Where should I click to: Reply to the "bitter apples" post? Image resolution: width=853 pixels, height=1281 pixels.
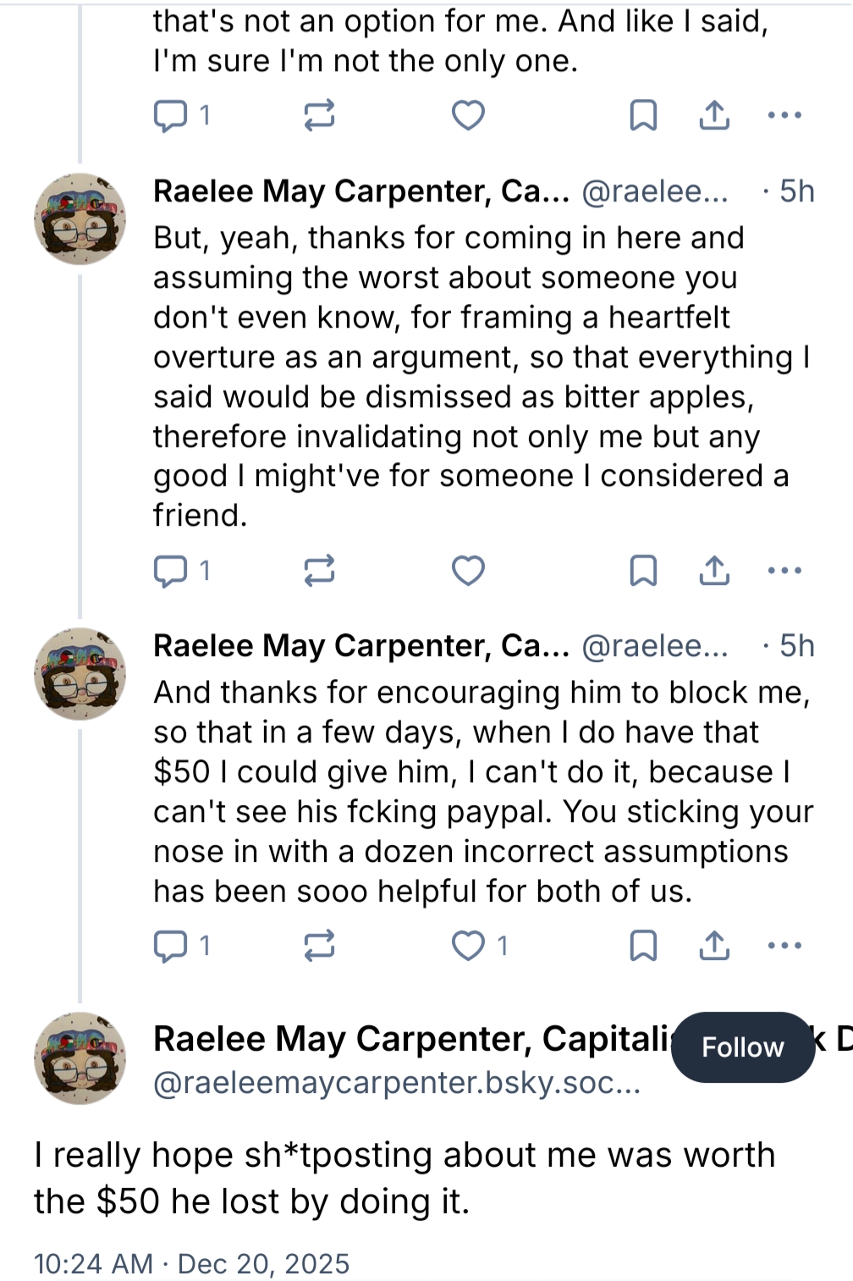170,570
